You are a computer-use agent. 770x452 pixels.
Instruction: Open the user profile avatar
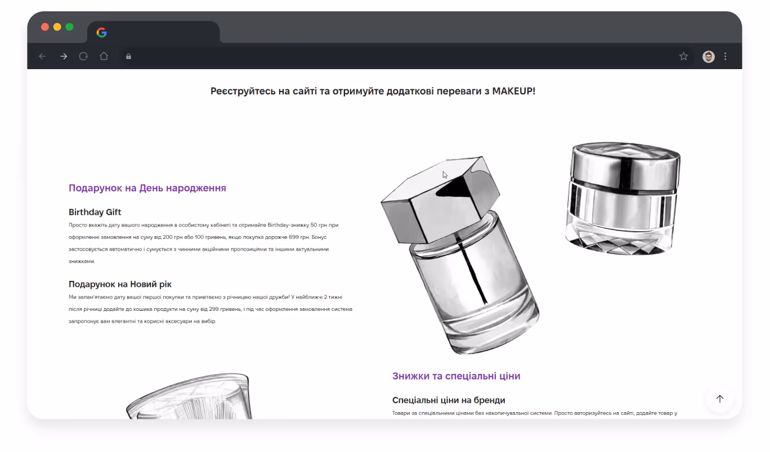pyautogui.click(x=708, y=56)
